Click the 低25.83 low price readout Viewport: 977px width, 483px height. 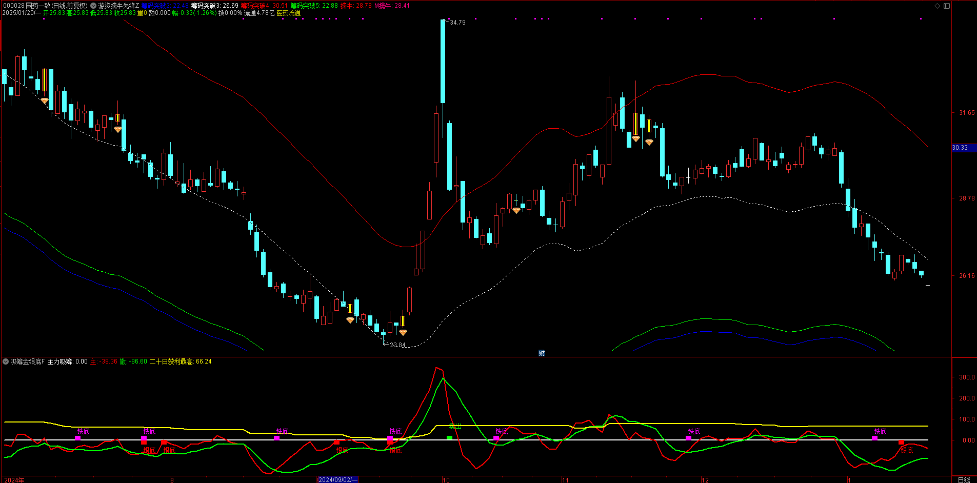[101, 13]
